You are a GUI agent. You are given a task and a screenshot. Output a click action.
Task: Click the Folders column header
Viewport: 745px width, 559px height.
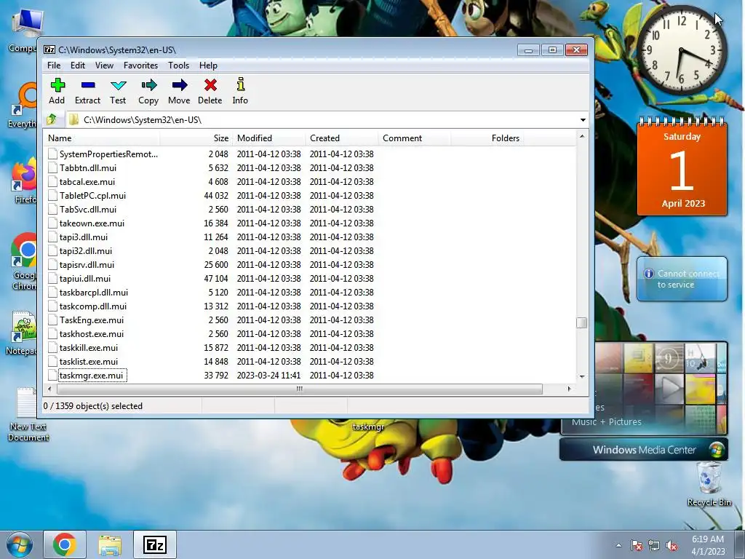[487, 138]
